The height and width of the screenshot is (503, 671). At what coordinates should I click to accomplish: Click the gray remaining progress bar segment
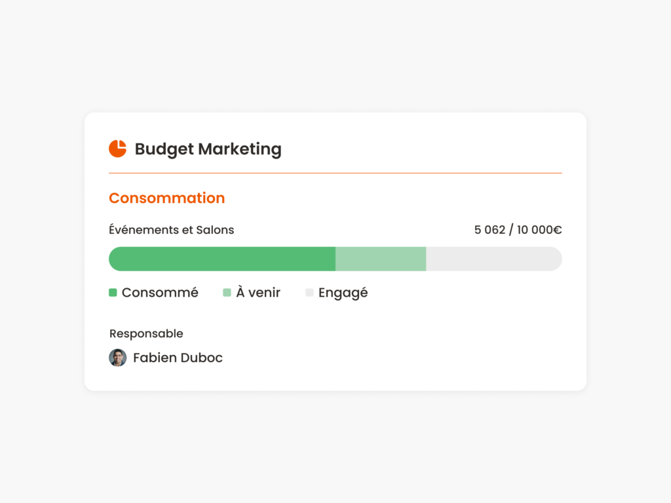(x=491, y=259)
